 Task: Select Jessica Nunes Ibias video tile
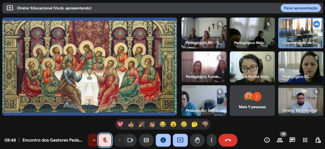[252, 67]
